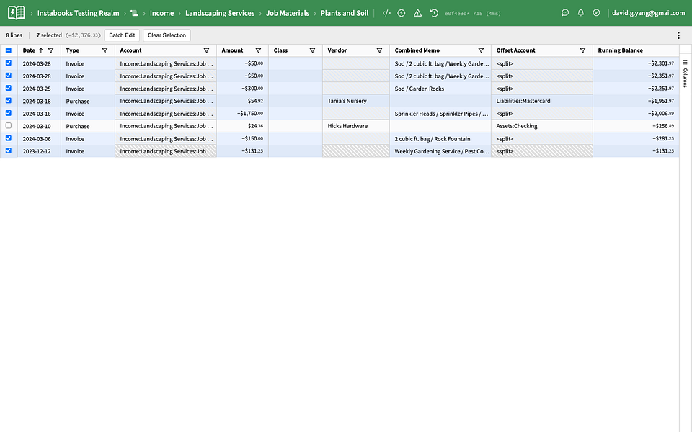Select the −$150.00 amount cell
The height and width of the screenshot is (432, 692).
click(242, 139)
